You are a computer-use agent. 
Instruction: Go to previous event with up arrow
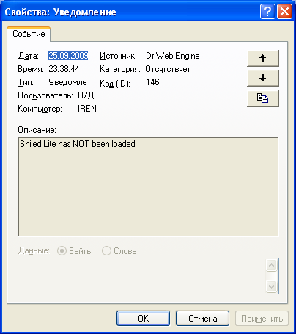coord(263,58)
